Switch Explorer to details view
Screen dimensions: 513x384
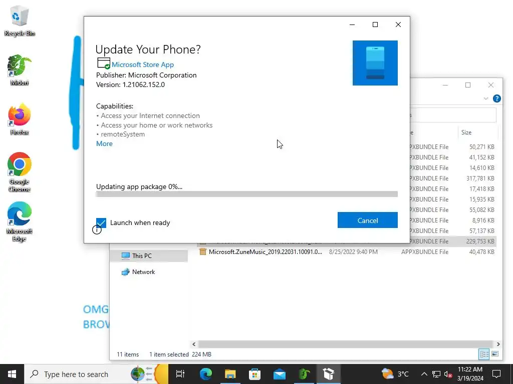click(x=484, y=354)
